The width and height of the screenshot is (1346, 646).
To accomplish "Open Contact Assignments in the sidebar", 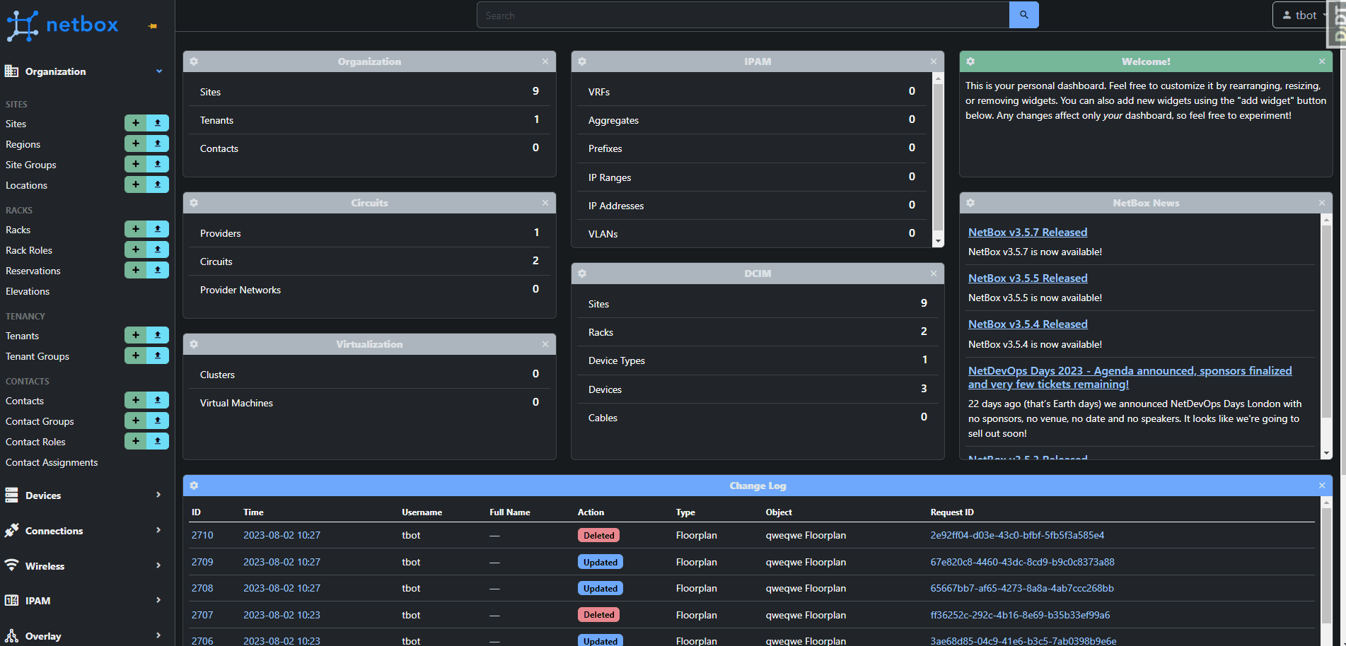I will [52, 462].
